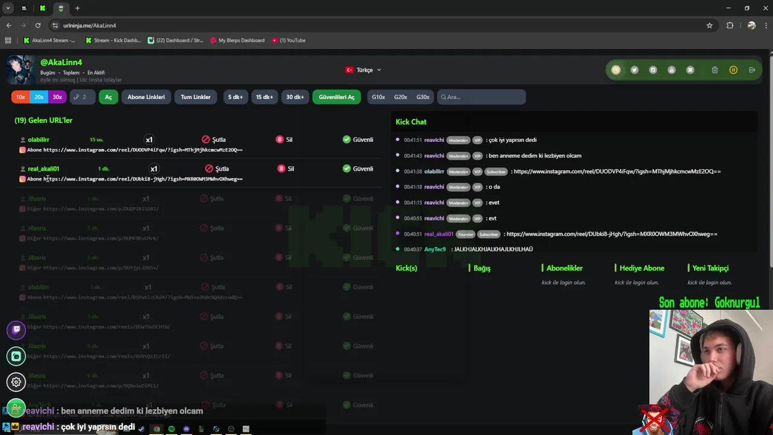Click the Kick icon in left sidebar
773x435 pixels.
tap(16, 356)
